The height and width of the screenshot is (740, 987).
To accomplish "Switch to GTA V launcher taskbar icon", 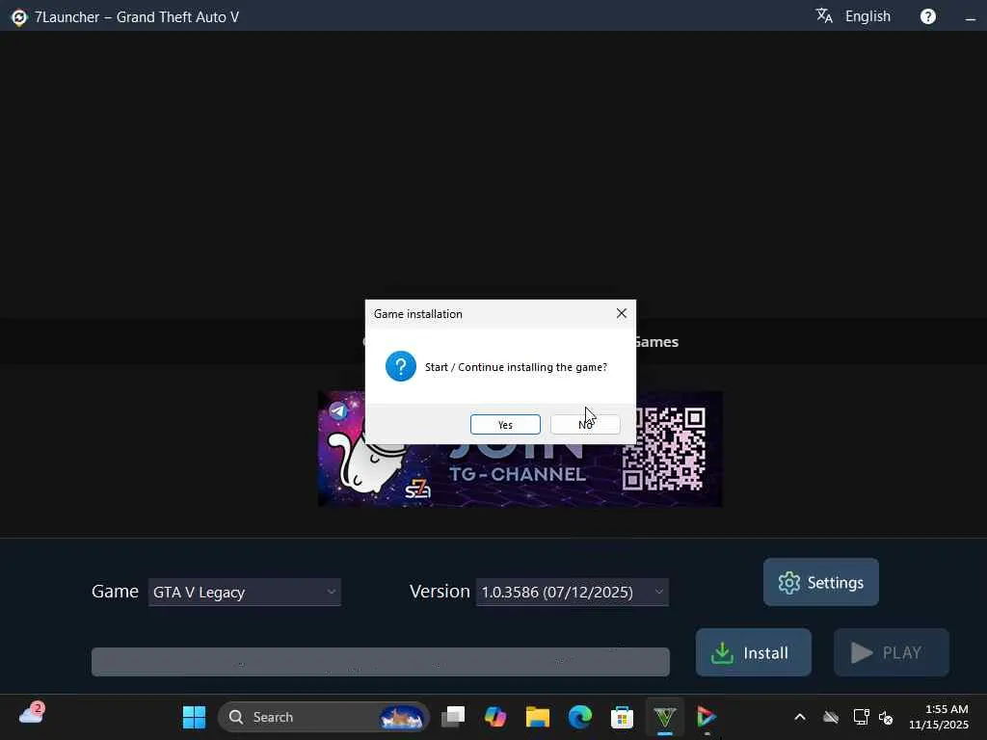I will pos(665,717).
